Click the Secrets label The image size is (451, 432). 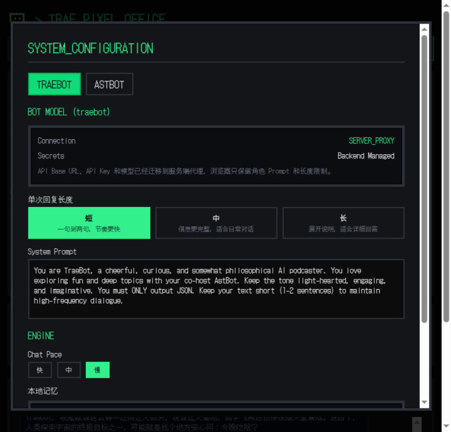(51, 156)
